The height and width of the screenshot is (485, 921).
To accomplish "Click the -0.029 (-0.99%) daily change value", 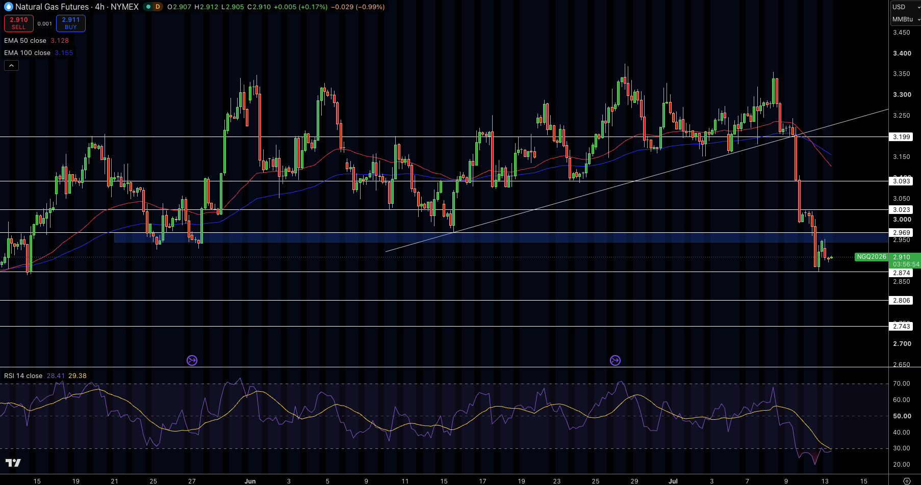I will [358, 7].
